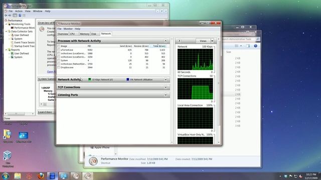Screen dimensions: 321x180
Task: Expand the TCP Connections section
Action: tap(166, 87)
